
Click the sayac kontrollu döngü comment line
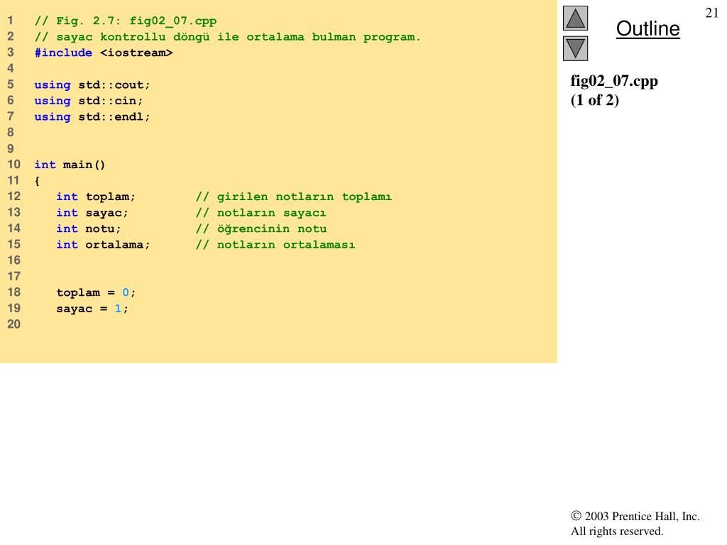point(228,37)
